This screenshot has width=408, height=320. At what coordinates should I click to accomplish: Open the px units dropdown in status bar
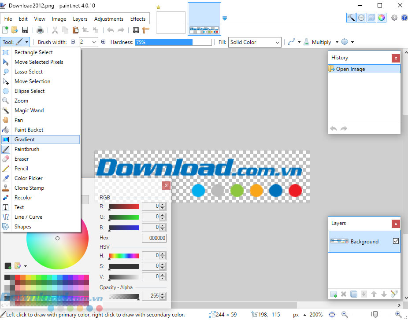tap(298, 315)
